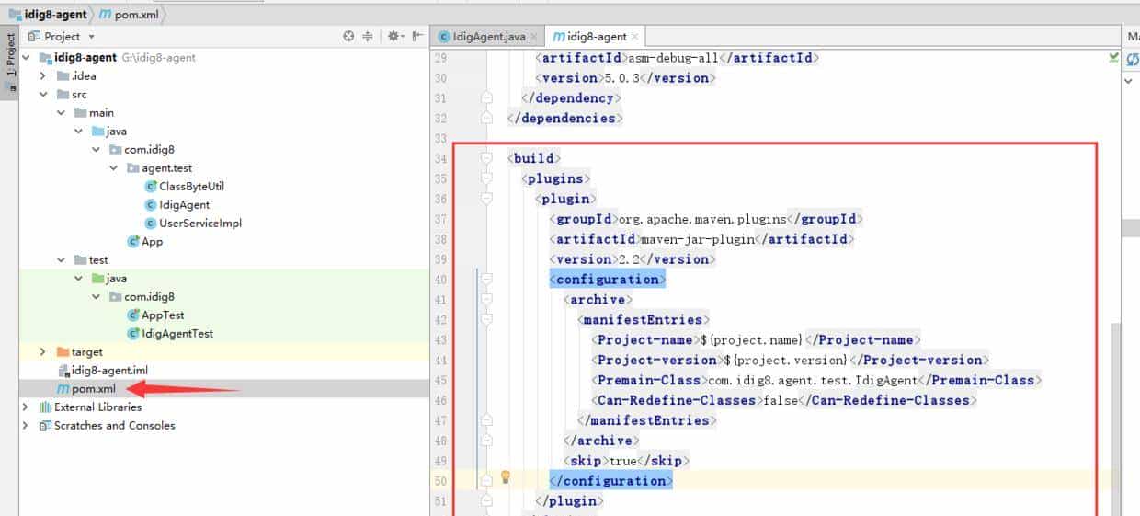Click the Maven reimport refresh icon
The image size is (1140, 516).
[x=1133, y=59]
